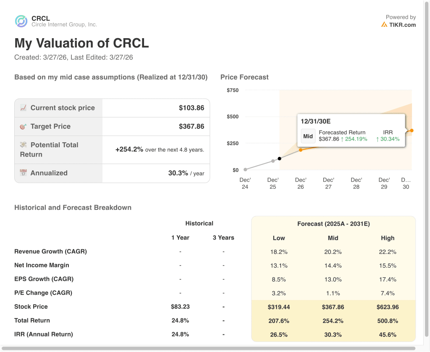The height and width of the screenshot is (352, 430).
Task: Click the P/E Change (CAGR) row label
Action: coord(43,293)
